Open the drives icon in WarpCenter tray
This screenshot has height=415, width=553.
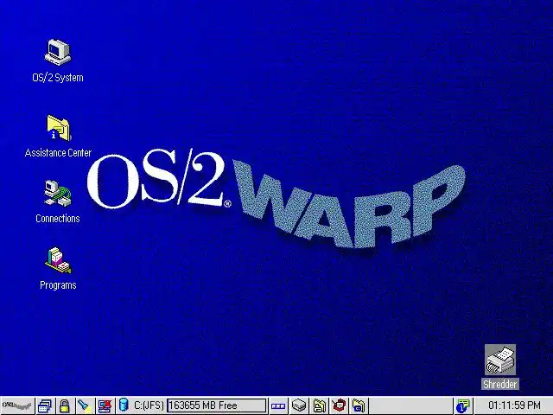[x=299, y=405]
